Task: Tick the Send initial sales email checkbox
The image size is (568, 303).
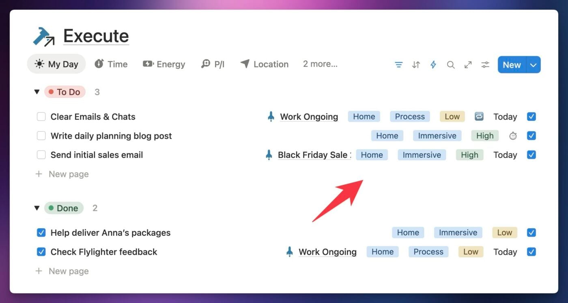Action: coord(41,155)
